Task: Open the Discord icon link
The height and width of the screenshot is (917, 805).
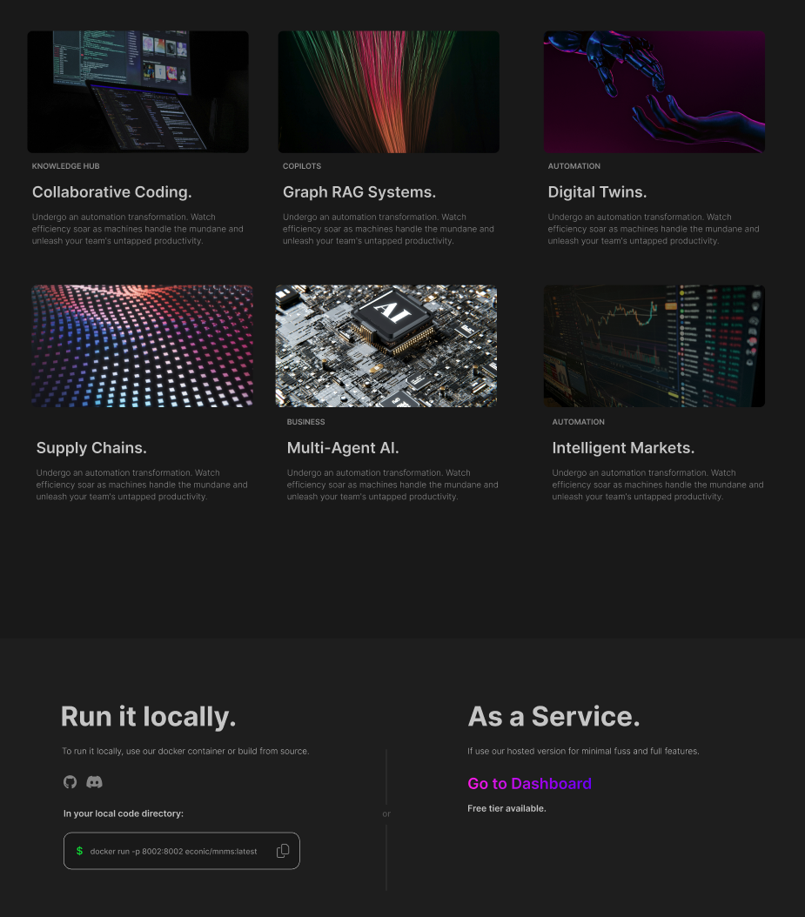Action: [94, 782]
